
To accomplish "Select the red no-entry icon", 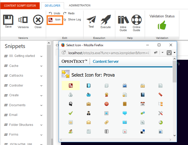I will [107, 104].
